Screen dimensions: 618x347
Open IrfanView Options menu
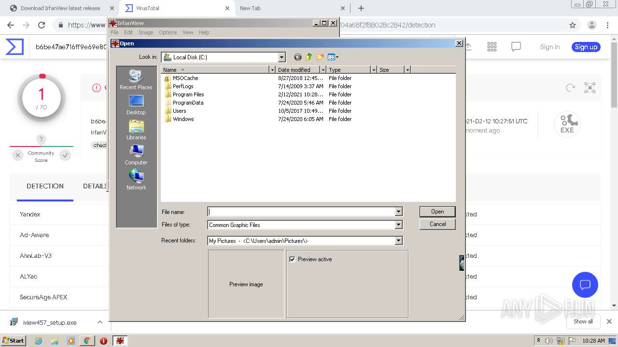[168, 32]
